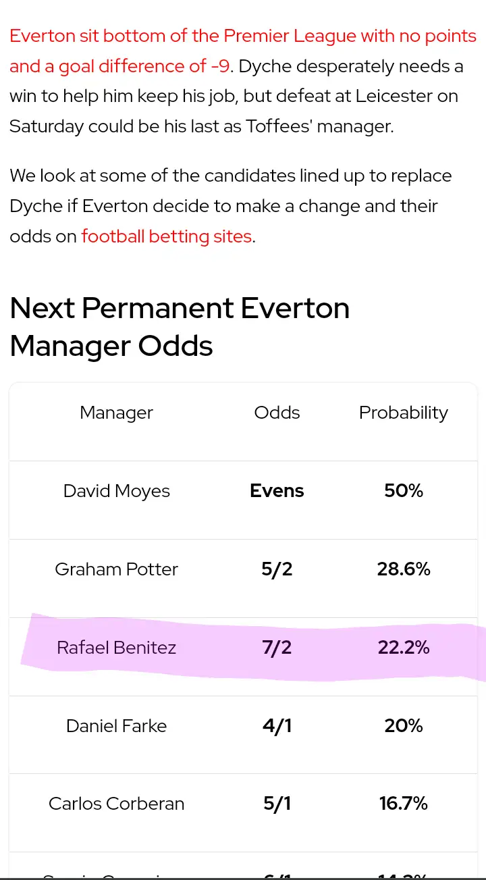Click the Manager column header
This screenshot has width=486, height=880.
point(116,413)
